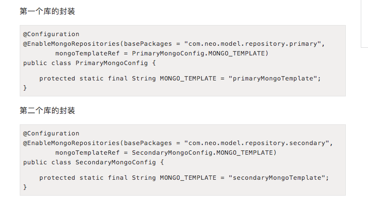Click the PrimaryMongoConfig.MONGO_TEMPLATE reference
368x200 pixels.
(200, 53)
